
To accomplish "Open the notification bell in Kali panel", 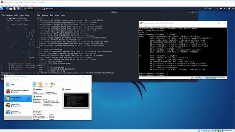I will pos(221,8).
